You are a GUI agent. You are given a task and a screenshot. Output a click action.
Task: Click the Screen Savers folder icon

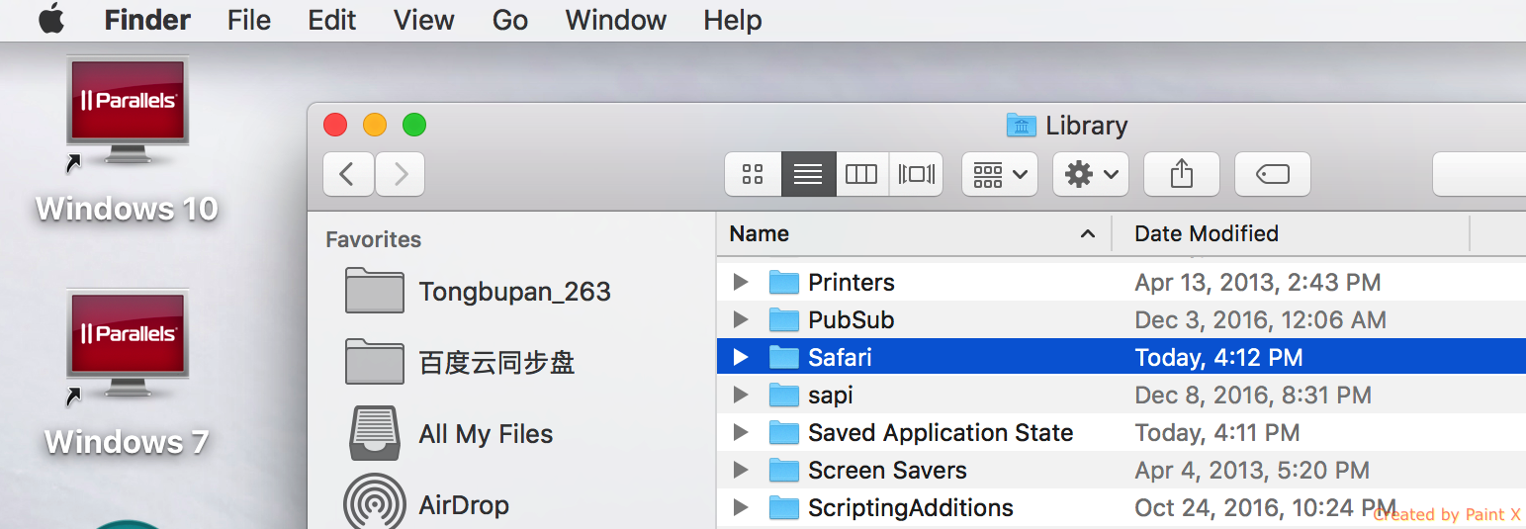tap(784, 471)
